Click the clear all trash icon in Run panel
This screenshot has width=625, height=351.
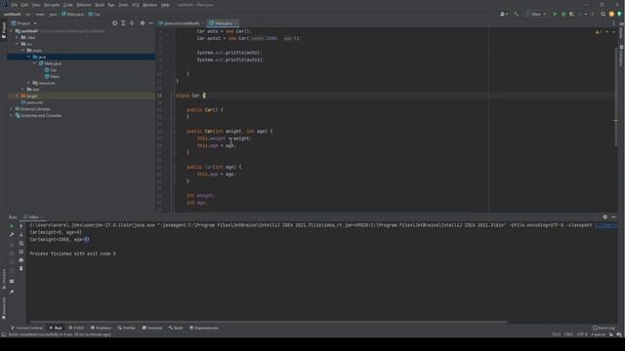pos(21,269)
